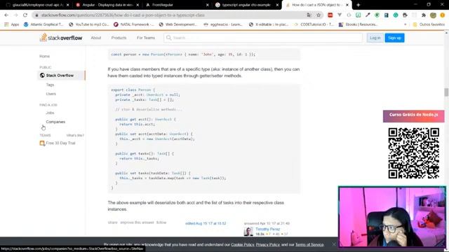Open the egghead.io bookmark
Screen dimensions: 449x252
223,24
